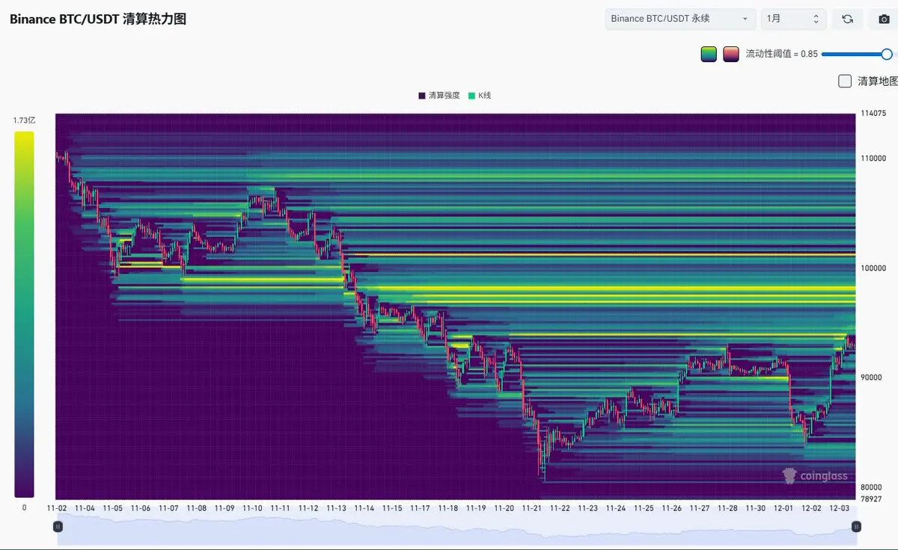
Task: Click the 流动性阈值 slider handle
Action: (x=887, y=54)
